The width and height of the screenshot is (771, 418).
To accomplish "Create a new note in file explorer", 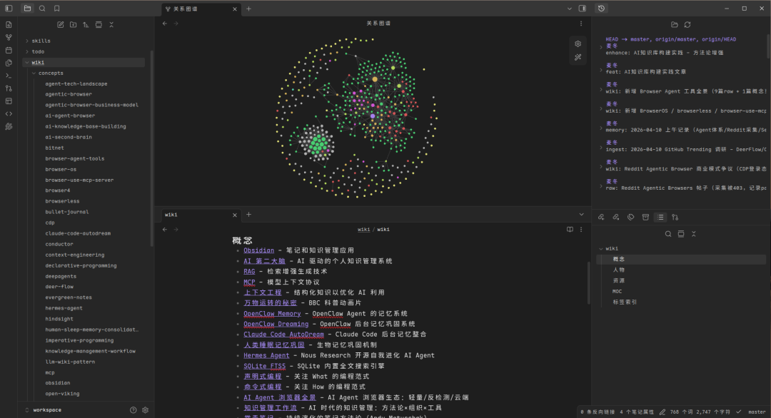I will pyautogui.click(x=61, y=24).
